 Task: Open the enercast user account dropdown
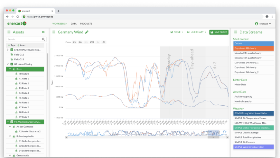[263, 24]
